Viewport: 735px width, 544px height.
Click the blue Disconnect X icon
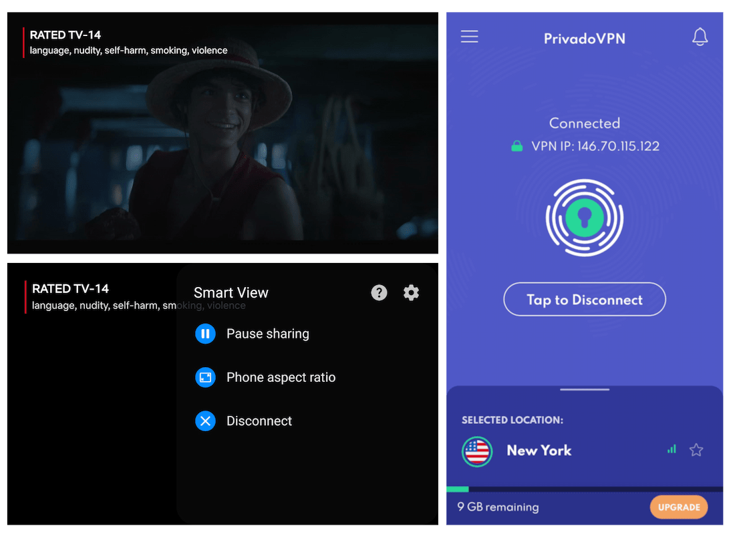click(205, 421)
